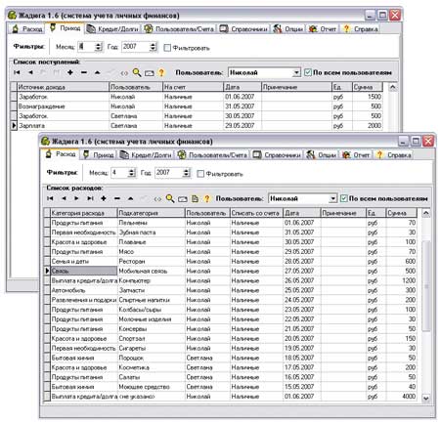Go to first record in expenses list
This screenshot has width=440, height=423.
[50, 198]
